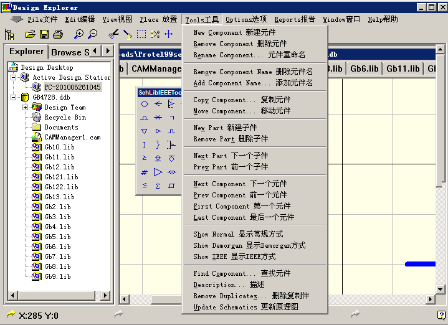Choose New Component from Tools menu
Screen dimensions: 448x325
click(234, 32)
